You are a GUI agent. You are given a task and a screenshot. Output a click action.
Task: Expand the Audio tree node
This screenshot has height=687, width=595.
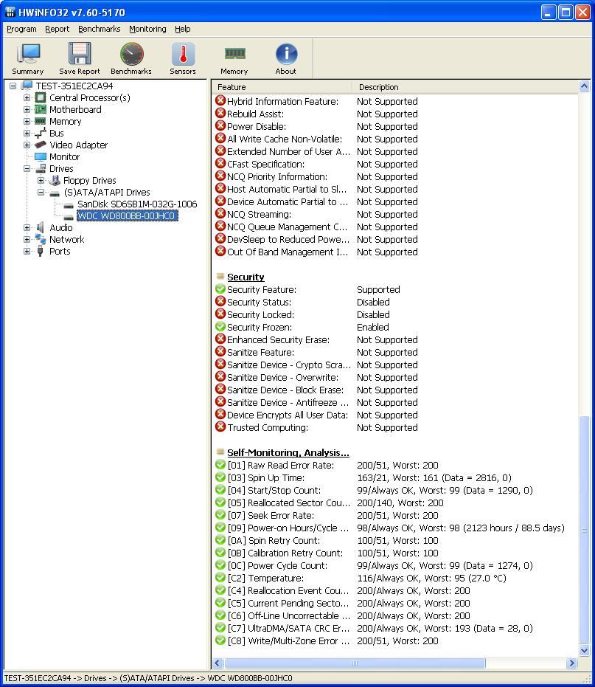27,228
